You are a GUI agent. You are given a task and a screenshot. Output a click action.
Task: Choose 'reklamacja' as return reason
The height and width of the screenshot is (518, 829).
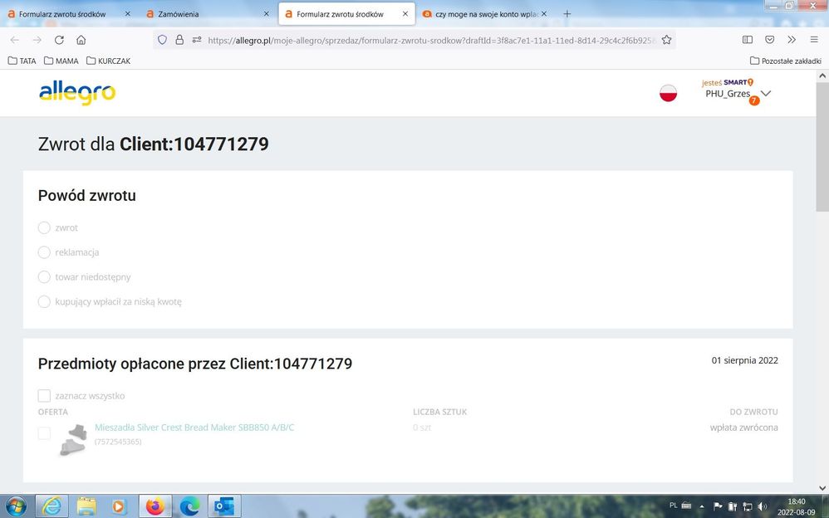pyautogui.click(x=45, y=252)
